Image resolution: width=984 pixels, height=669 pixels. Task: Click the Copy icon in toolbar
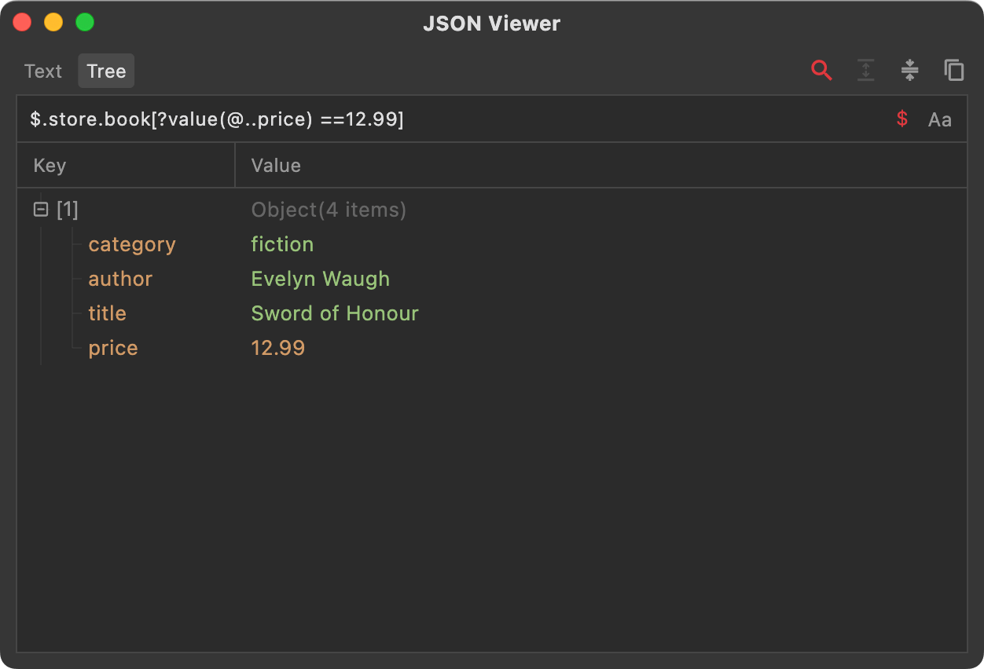coord(953,71)
